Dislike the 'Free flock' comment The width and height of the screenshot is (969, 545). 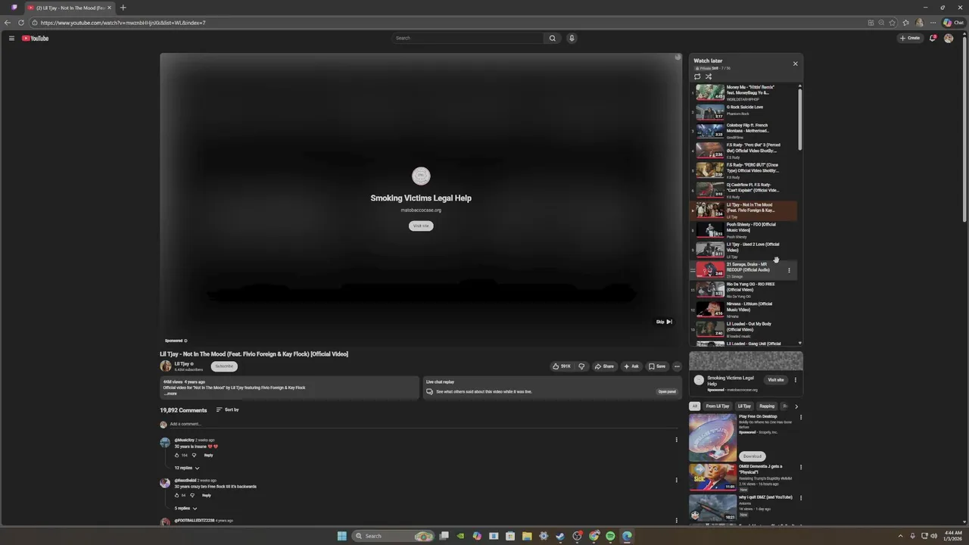point(192,495)
